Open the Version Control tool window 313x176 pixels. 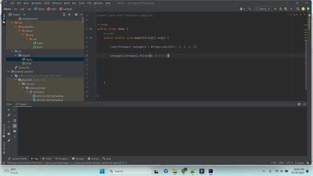(18, 159)
